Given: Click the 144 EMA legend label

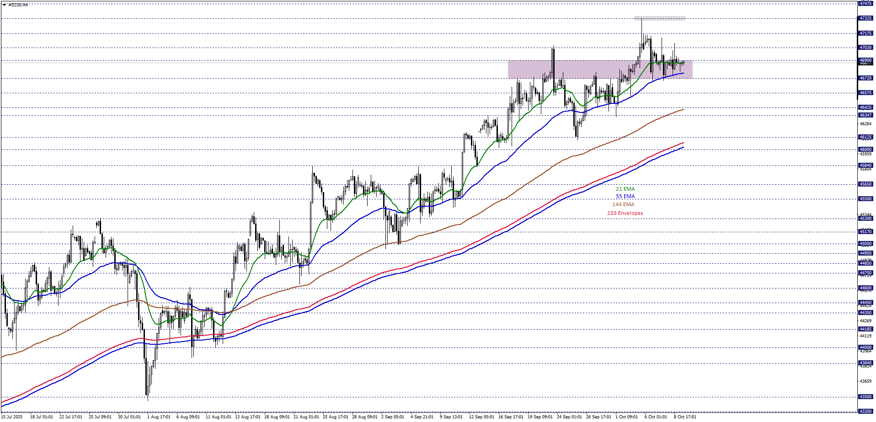Looking at the screenshot, I should point(623,204).
